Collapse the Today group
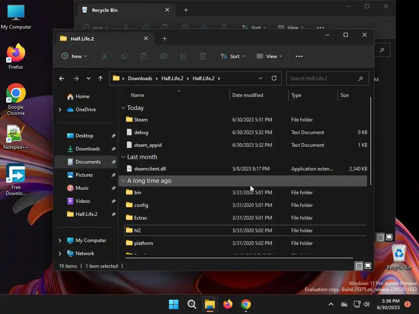419x314 pixels. 123,108
